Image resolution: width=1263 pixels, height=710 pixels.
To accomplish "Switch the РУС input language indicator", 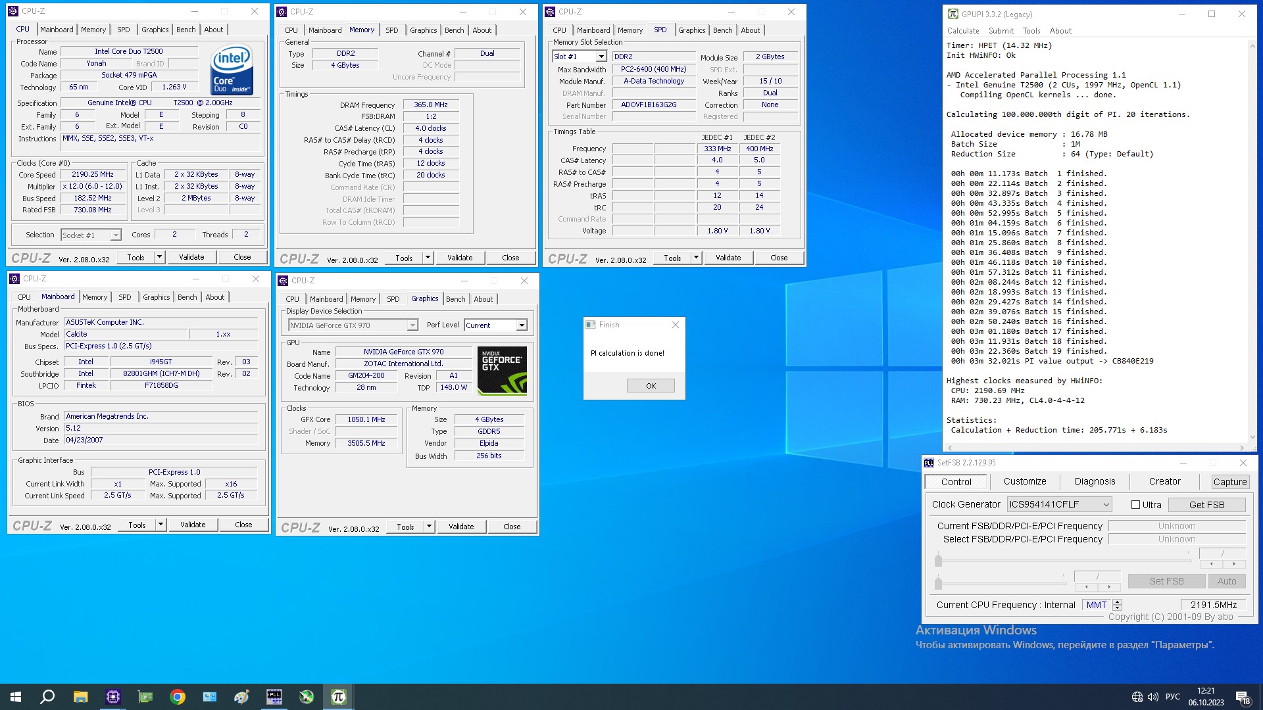I will pyautogui.click(x=1172, y=697).
